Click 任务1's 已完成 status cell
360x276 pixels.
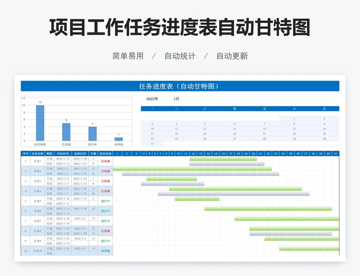point(105,161)
